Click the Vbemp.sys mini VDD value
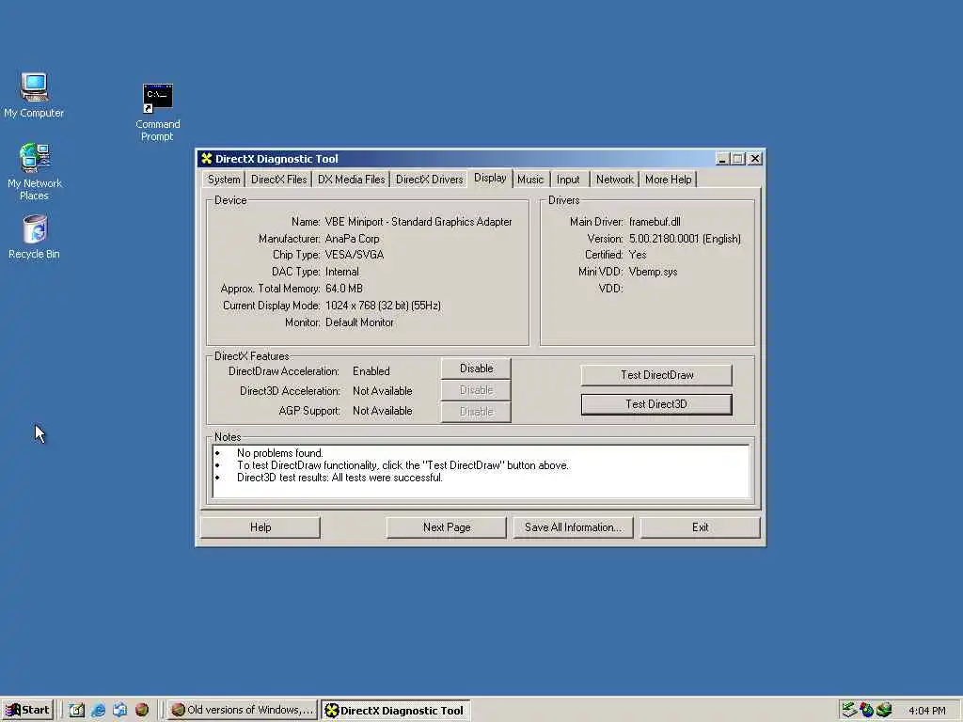Image resolution: width=963 pixels, height=722 pixels. [x=653, y=272]
